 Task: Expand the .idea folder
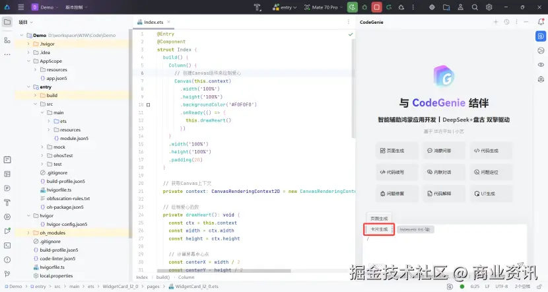pos(28,52)
